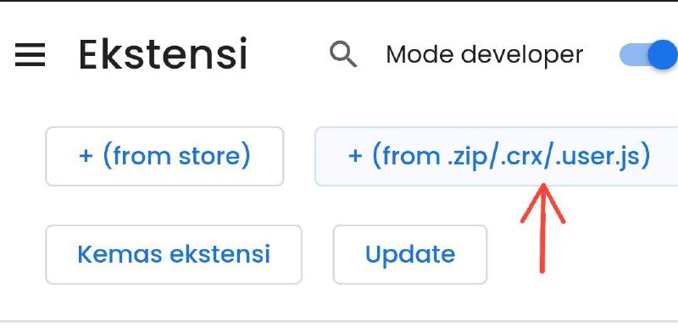Click the red arrow annotation
The image size is (678, 333).
pyautogui.click(x=542, y=228)
